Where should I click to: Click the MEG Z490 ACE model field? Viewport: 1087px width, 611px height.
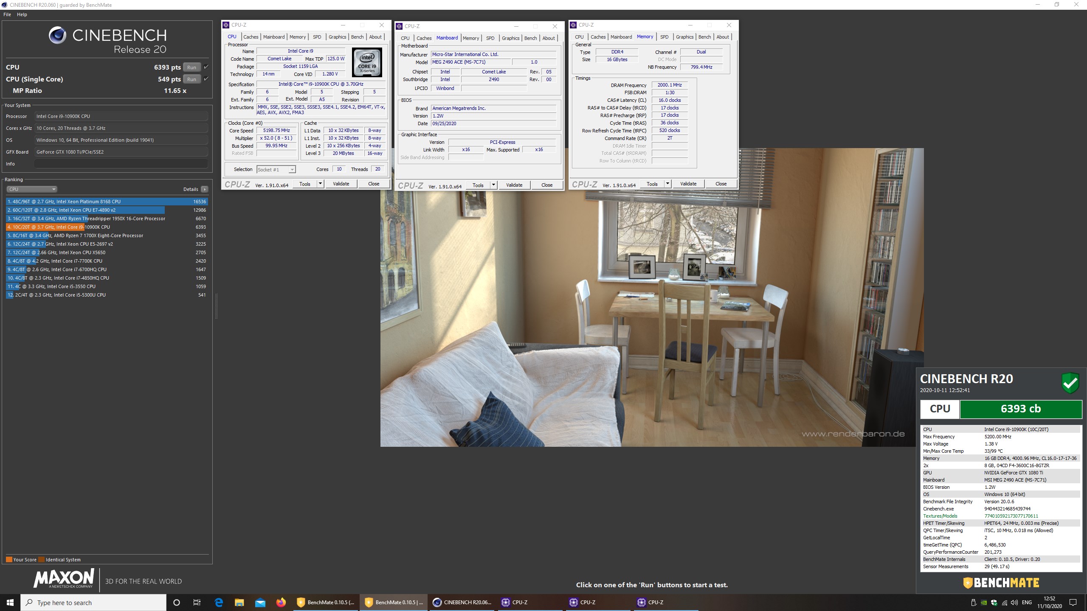point(471,62)
